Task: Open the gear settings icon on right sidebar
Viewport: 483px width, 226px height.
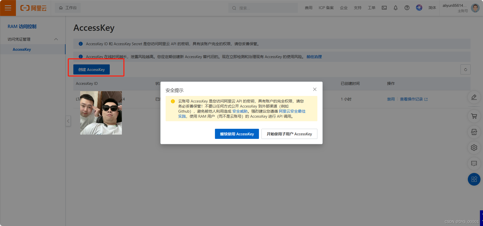Action: coord(474,148)
